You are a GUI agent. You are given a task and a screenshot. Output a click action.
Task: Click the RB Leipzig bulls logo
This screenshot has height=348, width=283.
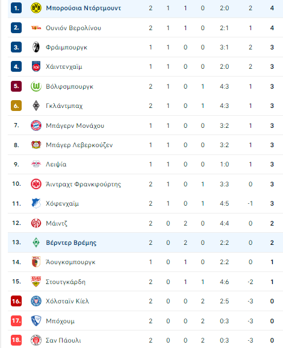36,164
